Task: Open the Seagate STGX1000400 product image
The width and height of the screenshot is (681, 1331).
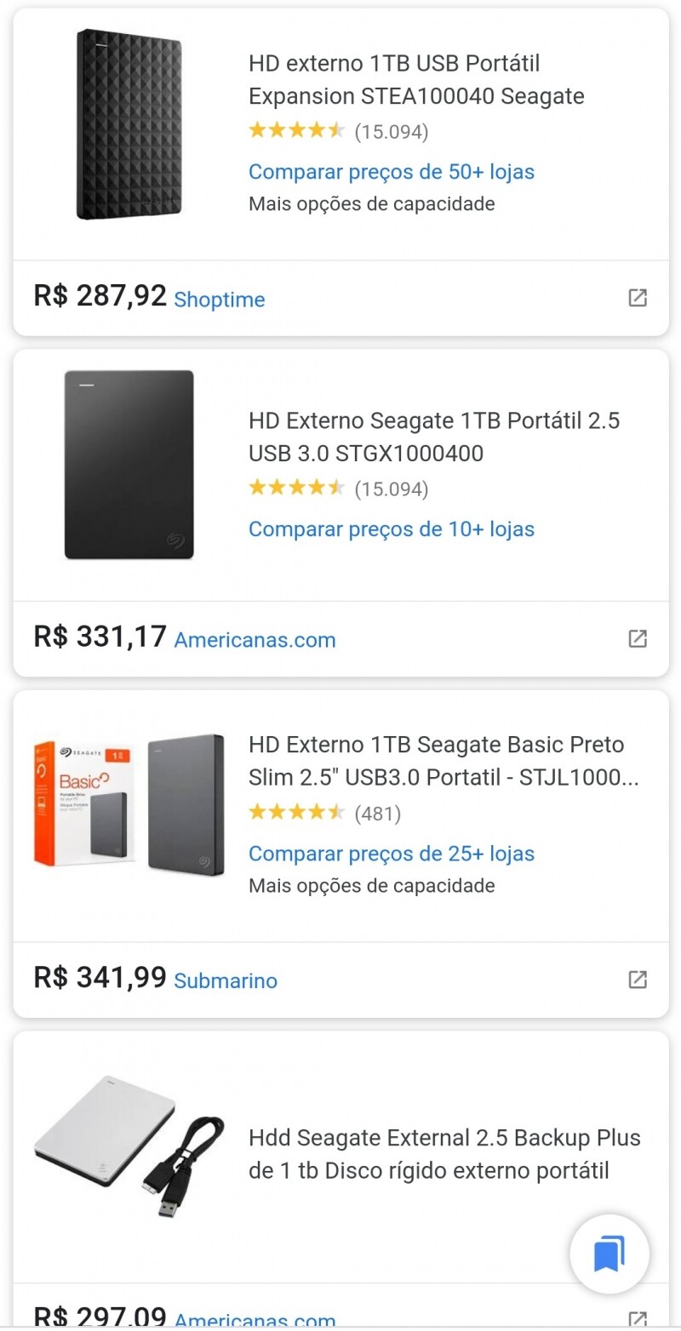Action: [x=129, y=465]
